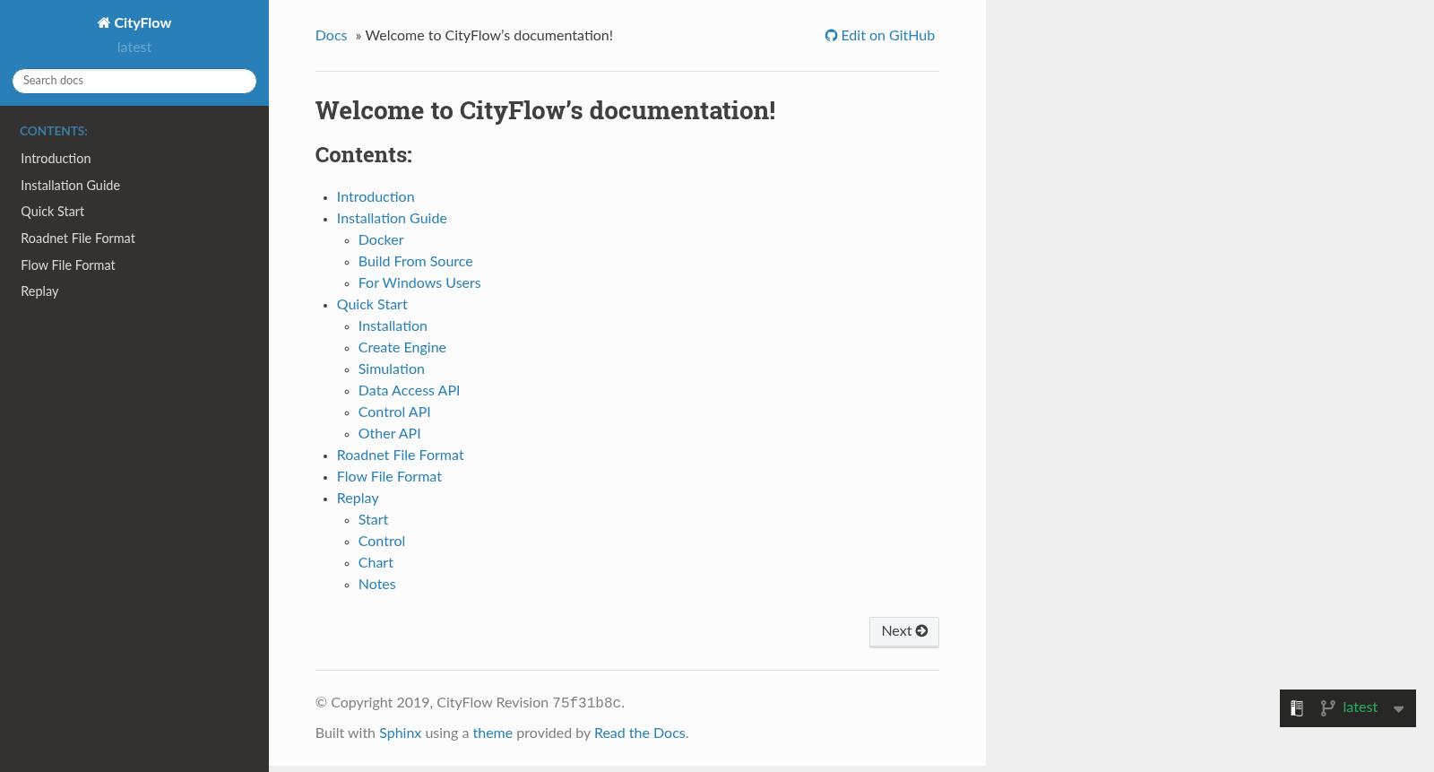Open the For Windows Users link

[419, 283]
